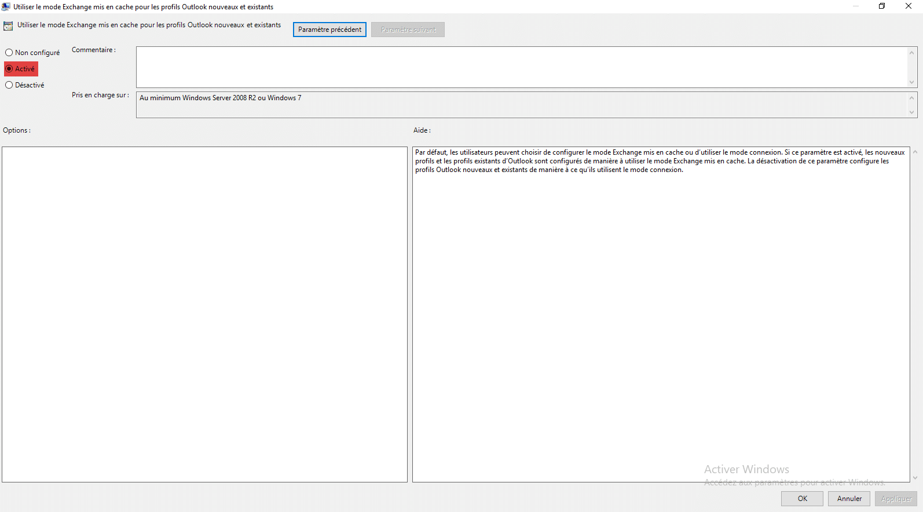Click the Paramètre suivant button
The height and width of the screenshot is (512, 923).
[408, 30]
